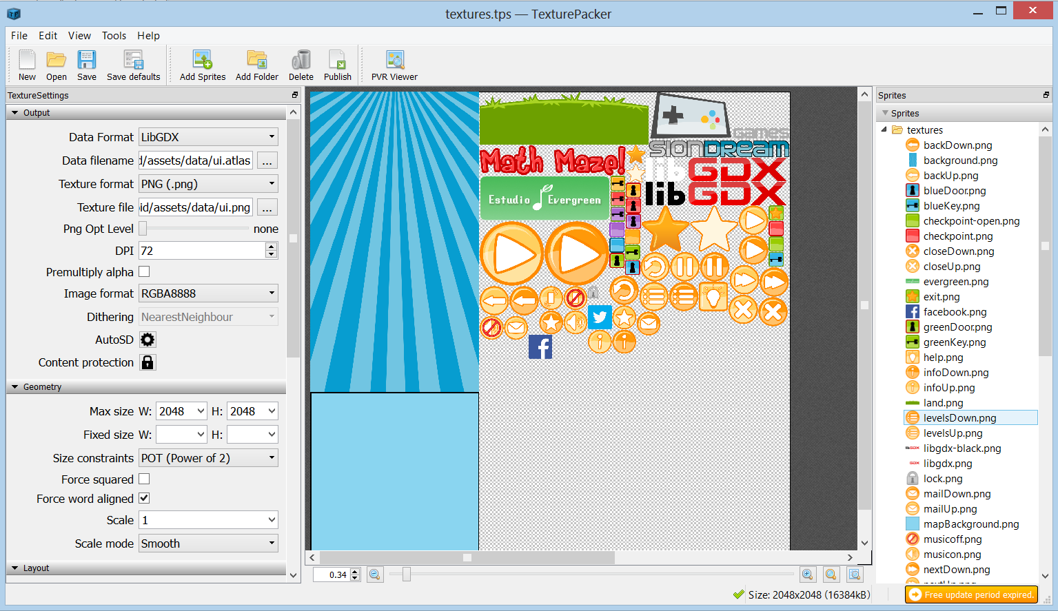Image resolution: width=1058 pixels, height=611 pixels.
Task: Click the zoom out magnifier icon
Action: tap(374, 574)
